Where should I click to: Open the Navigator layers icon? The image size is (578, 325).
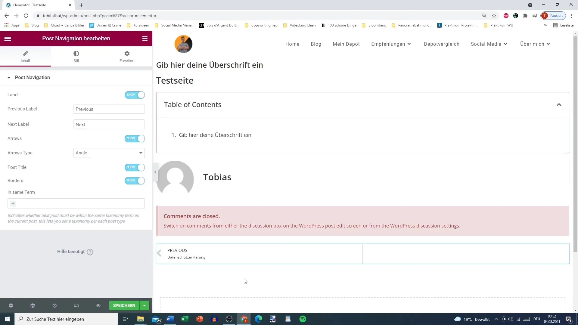(33, 305)
